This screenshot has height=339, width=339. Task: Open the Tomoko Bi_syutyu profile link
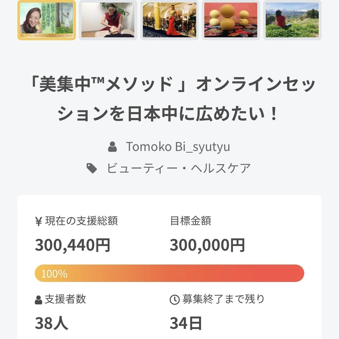(178, 147)
